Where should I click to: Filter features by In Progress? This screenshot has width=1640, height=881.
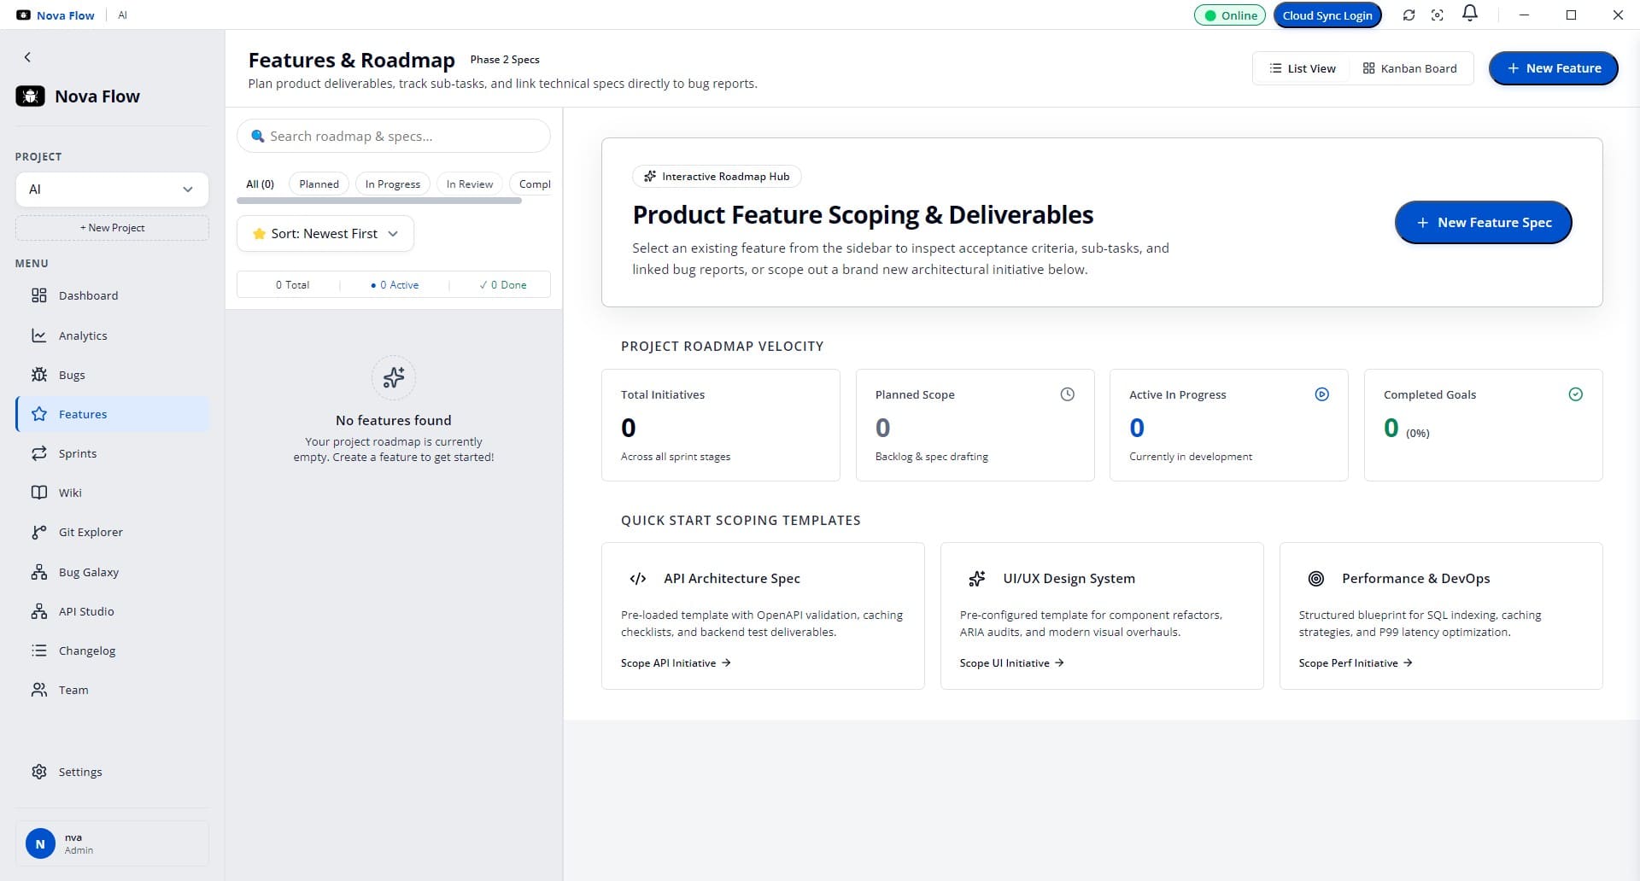click(393, 184)
